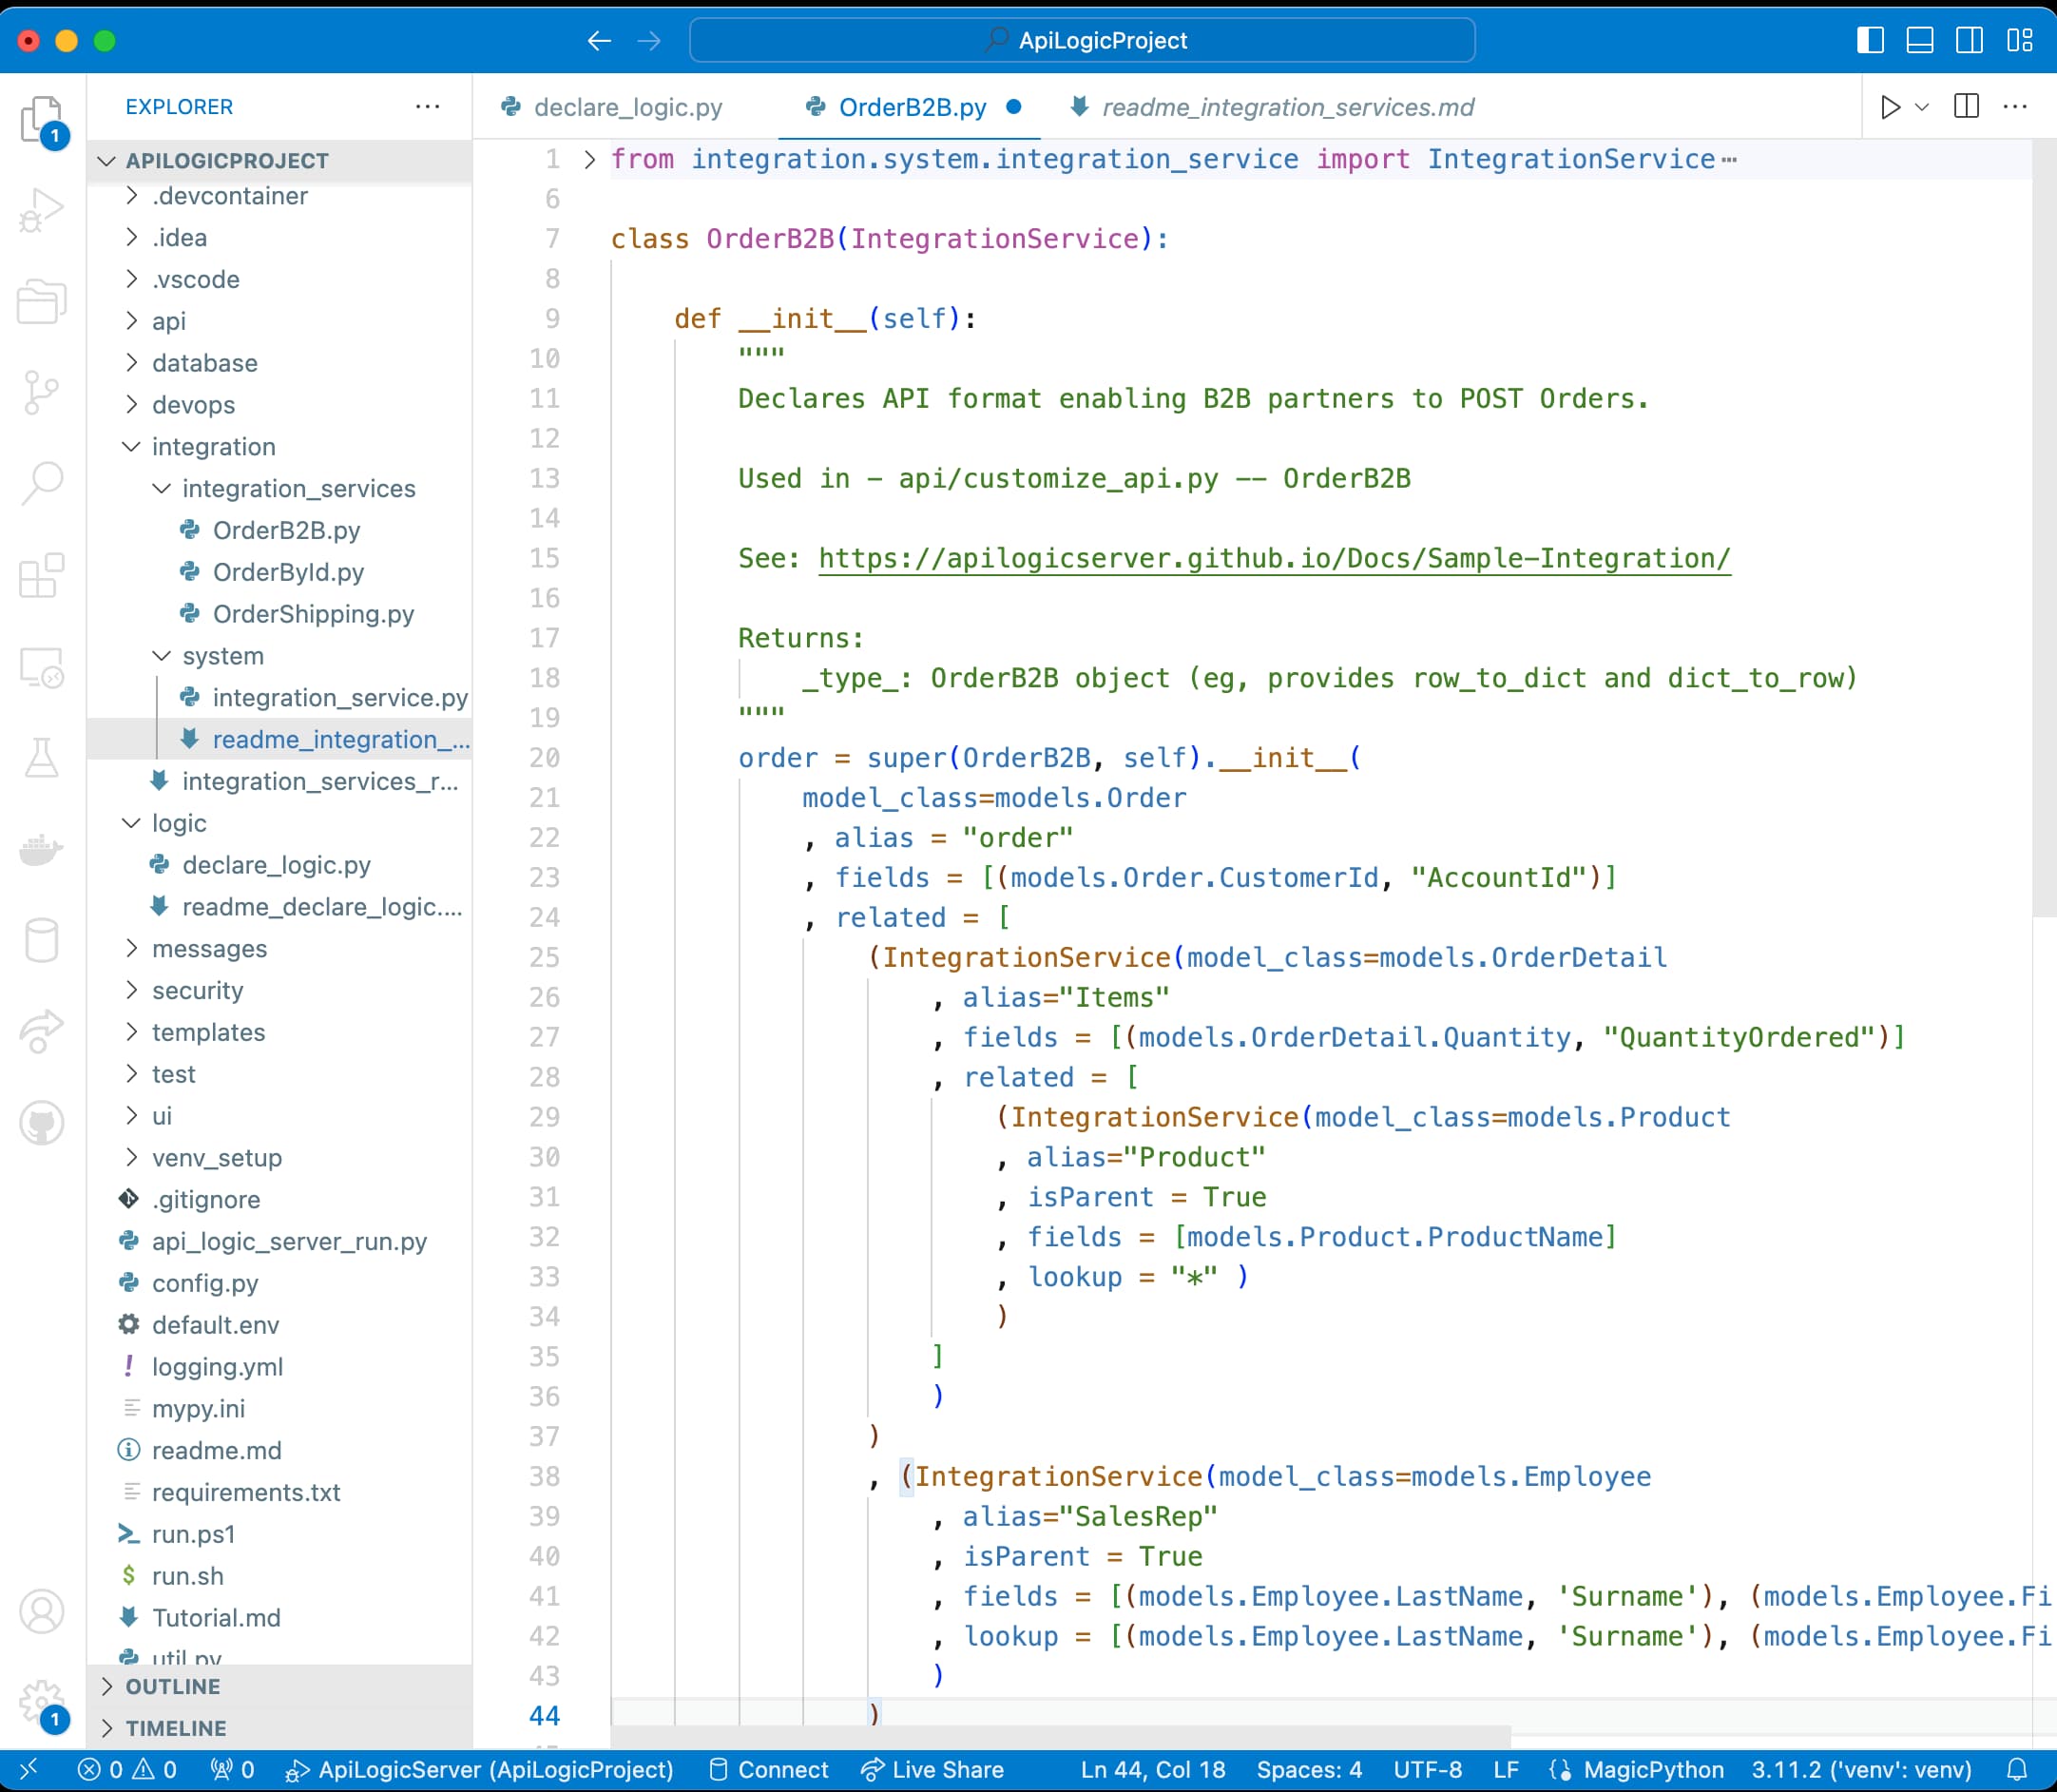Toggle the primary side bar
Image resolution: width=2057 pixels, height=1792 pixels.
click(x=1870, y=40)
